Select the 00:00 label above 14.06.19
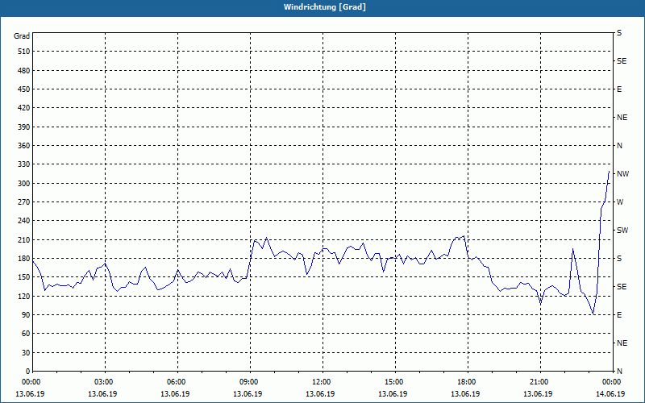This screenshot has height=403, width=645. coord(610,381)
